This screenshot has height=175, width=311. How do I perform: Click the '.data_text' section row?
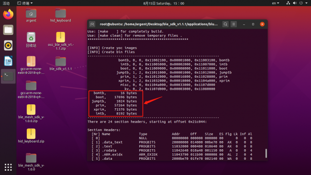172,142
